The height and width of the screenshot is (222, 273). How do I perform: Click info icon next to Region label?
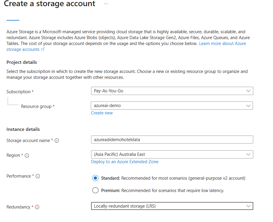(x=27, y=156)
